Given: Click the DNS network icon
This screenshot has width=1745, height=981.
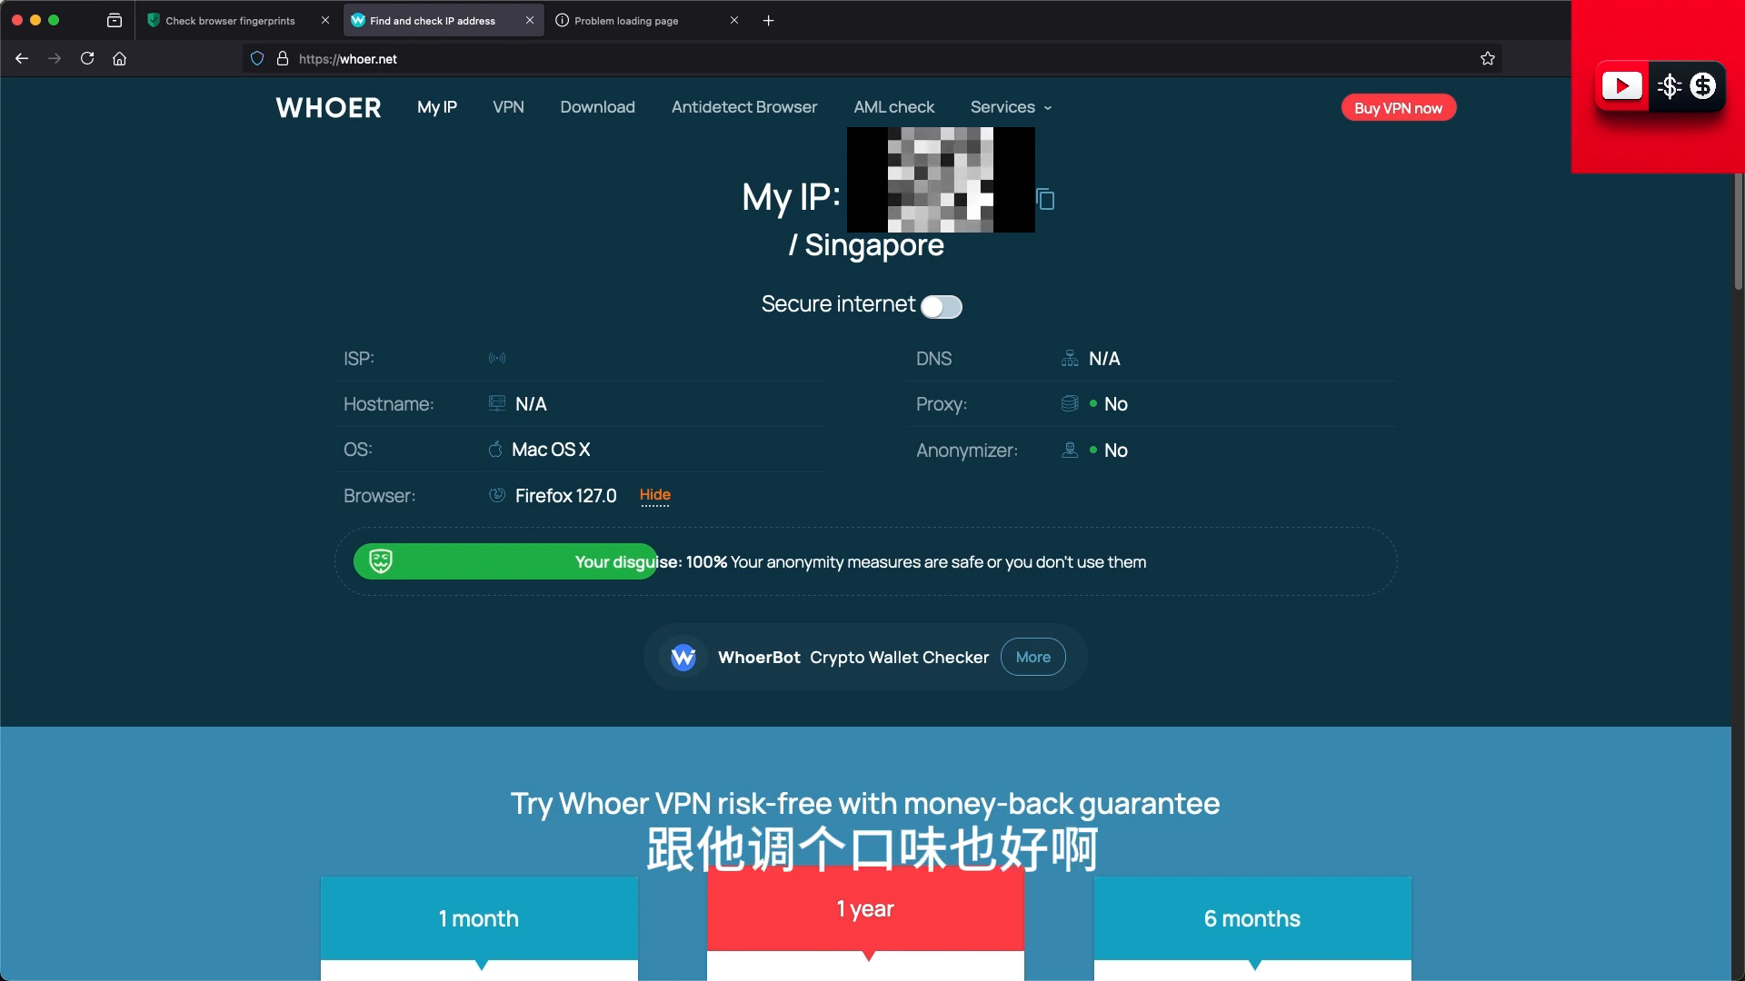Looking at the screenshot, I should [1070, 358].
